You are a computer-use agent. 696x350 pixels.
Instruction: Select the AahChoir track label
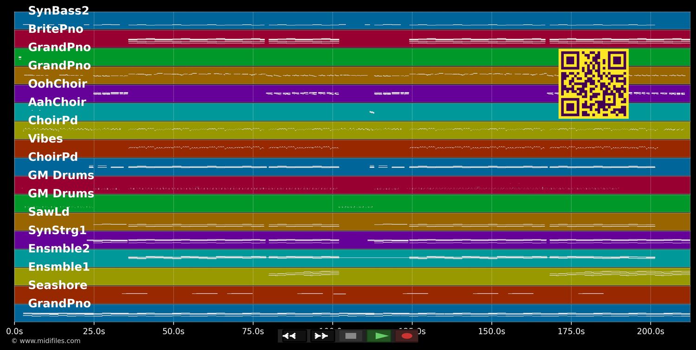[x=57, y=102]
